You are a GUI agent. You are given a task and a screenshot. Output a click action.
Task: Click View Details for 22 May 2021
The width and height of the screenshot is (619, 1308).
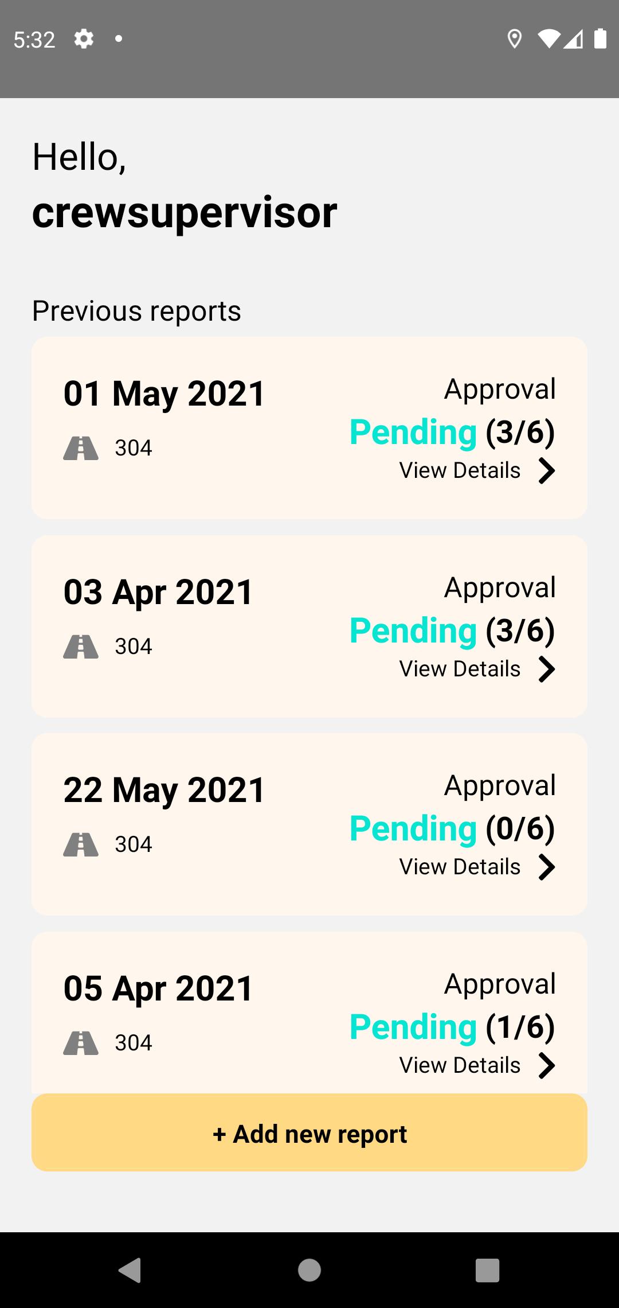(x=460, y=867)
